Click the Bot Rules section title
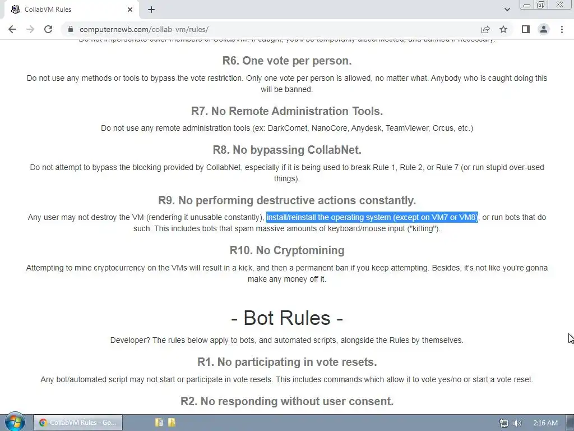Viewport: 574px width, 431px height. click(287, 318)
